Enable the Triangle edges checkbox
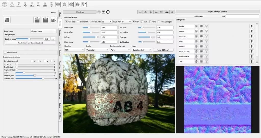The height and width of the screenshot is (138, 261). pyautogui.click(x=159, y=22)
